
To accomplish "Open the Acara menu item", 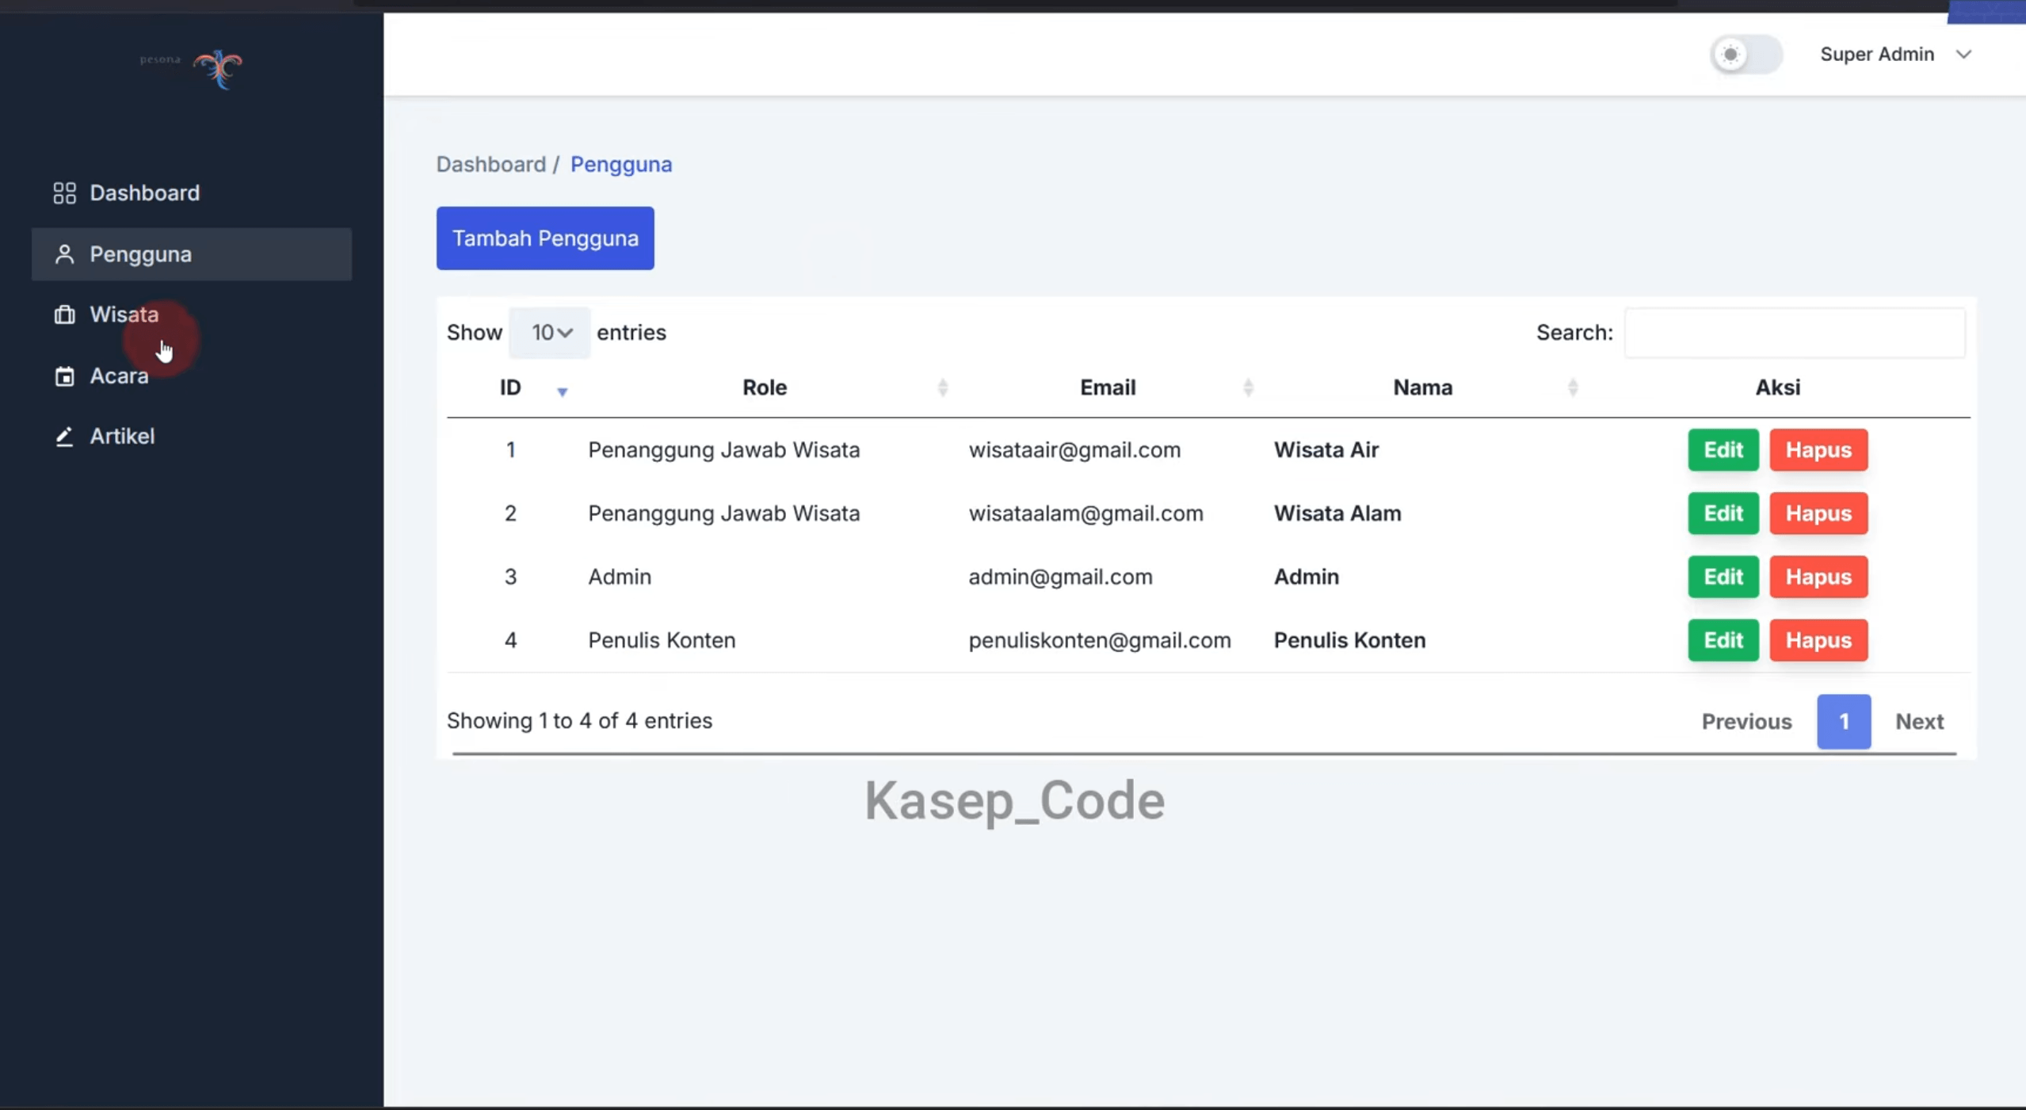I will tap(192, 376).
